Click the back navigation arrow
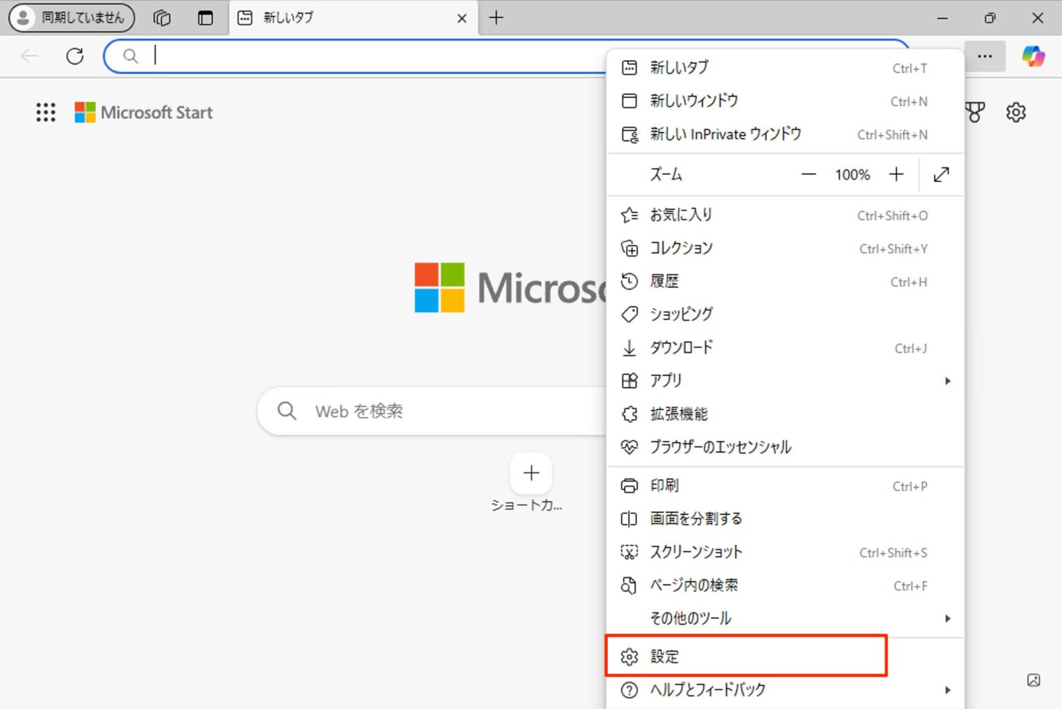 [28, 56]
